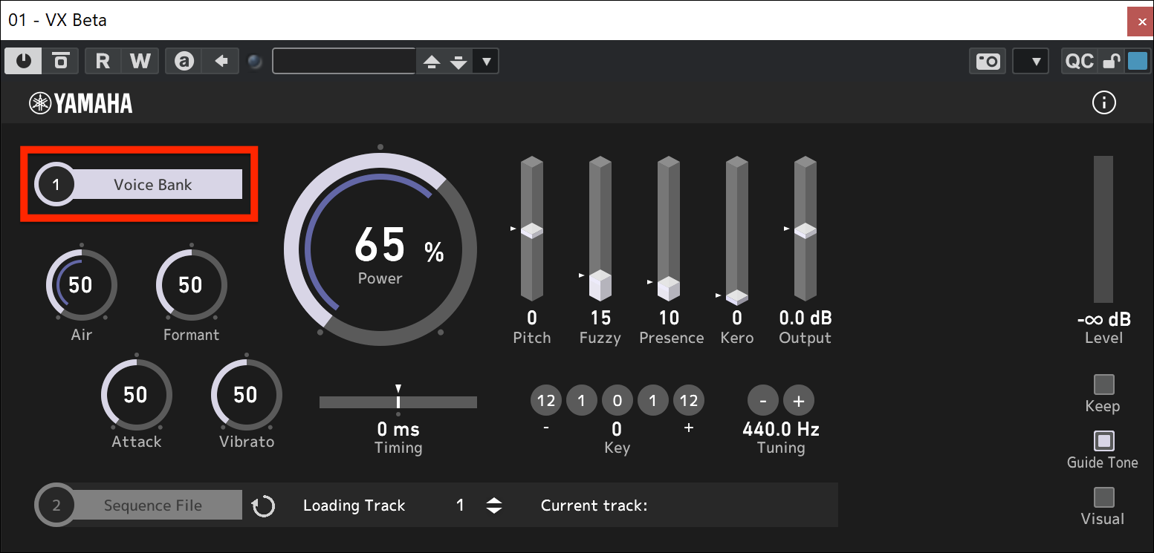Click the reload Sequence File icon
This screenshot has height=553, width=1154.
point(263,506)
